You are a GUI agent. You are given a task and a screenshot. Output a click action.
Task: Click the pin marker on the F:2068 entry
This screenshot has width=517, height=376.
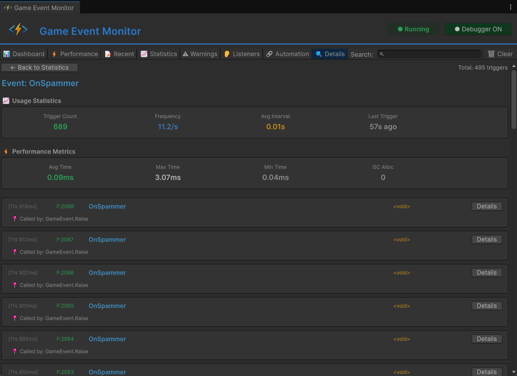(14, 219)
